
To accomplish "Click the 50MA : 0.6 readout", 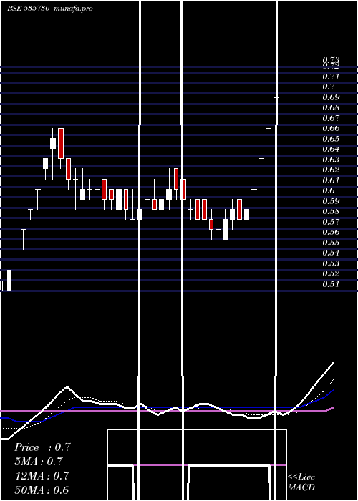I will click(x=42, y=490).
